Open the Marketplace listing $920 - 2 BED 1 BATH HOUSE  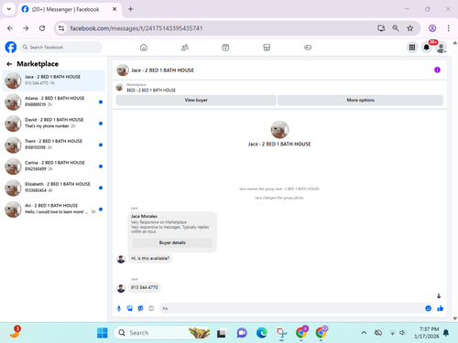tap(151, 91)
